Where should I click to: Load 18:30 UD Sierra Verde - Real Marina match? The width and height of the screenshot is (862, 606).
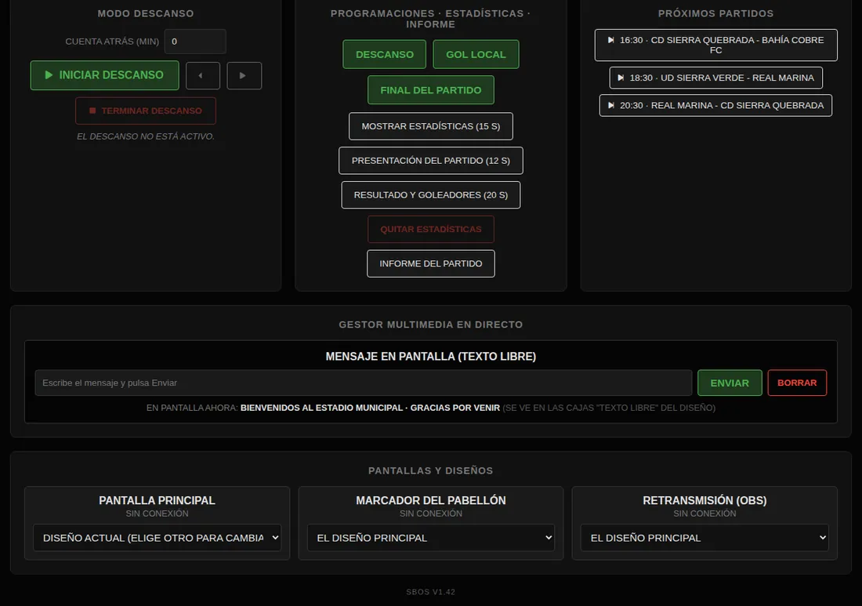point(715,78)
